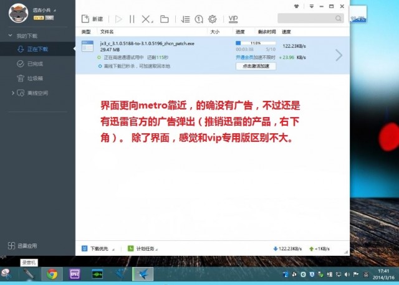399x285 pixels.
Task: Click the 类型 column header
Action: (x=86, y=32)
